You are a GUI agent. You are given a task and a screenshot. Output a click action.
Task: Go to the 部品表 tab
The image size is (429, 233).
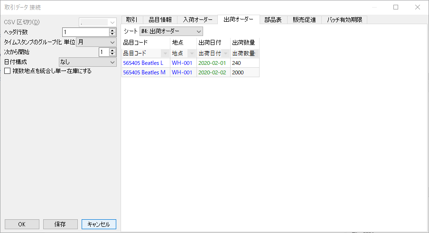coord(273,20)
